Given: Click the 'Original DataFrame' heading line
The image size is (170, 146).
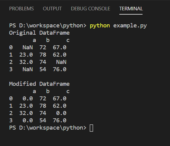Looking at the screenshot, I should [39, 33].
